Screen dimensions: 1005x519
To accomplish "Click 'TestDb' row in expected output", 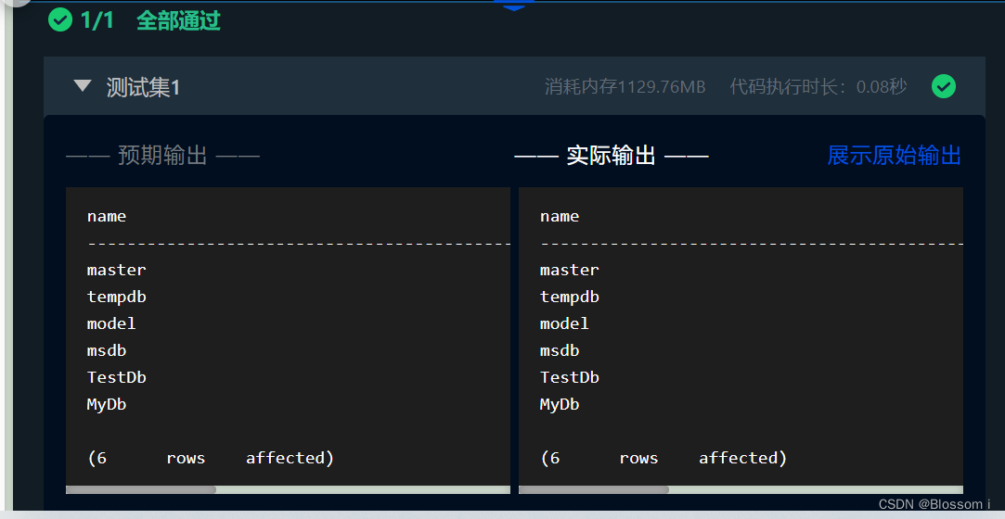I will coord(117,377).
